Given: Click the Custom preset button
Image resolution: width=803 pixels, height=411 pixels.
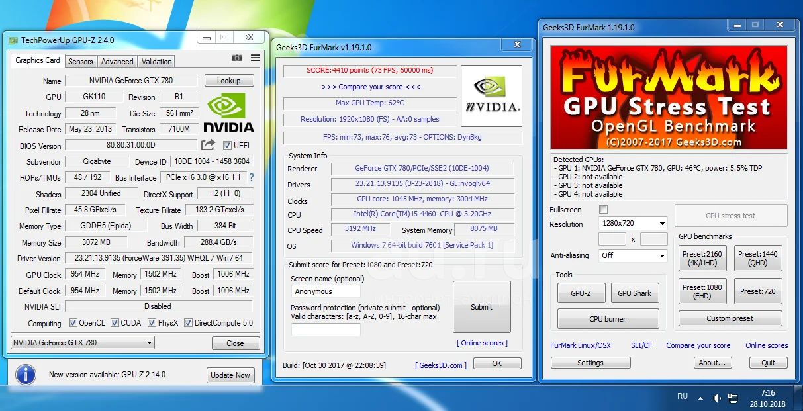Looking at the screenshot, I should click(730, 318).
